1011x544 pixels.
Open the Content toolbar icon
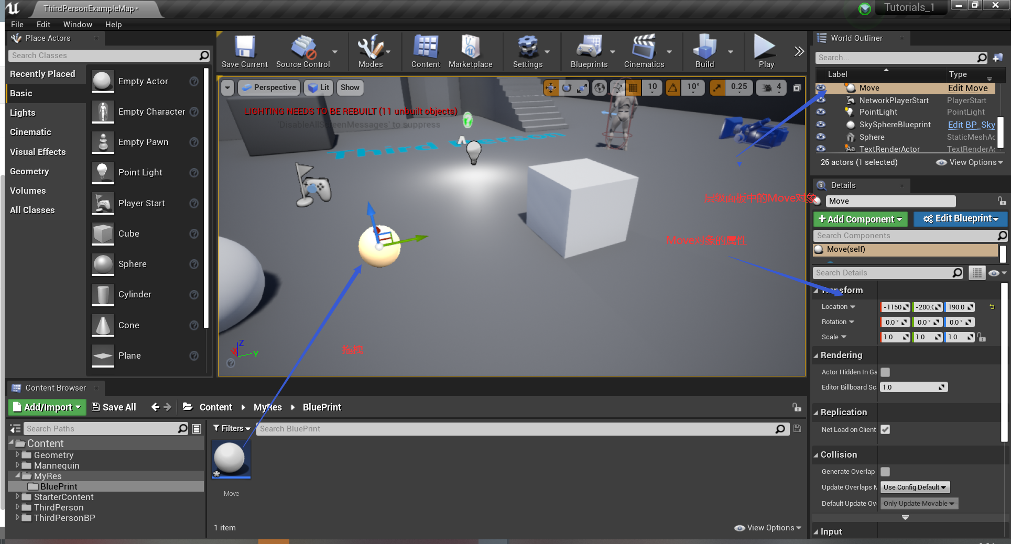(x=426, y=51)
